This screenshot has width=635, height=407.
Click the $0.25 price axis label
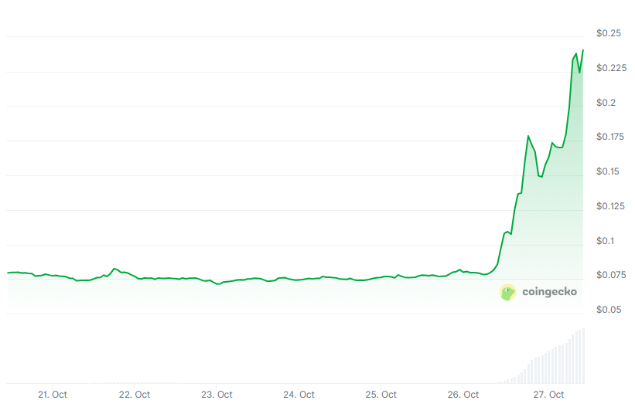coord(609,33)
